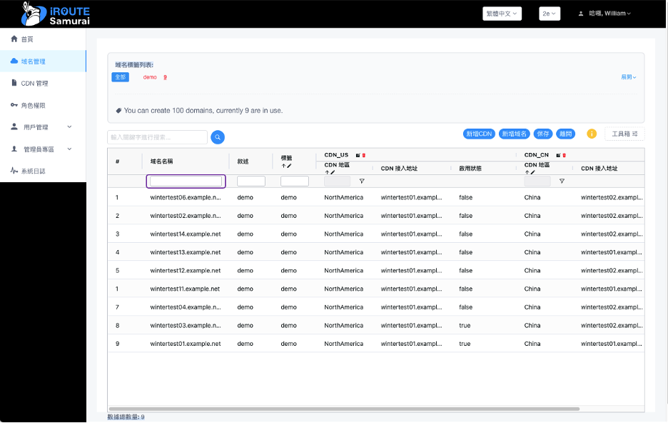Click the filter funnel under CDN_CN region
Image resolution: width=668 pixels, height=423 pixels.
coord(562,181)
